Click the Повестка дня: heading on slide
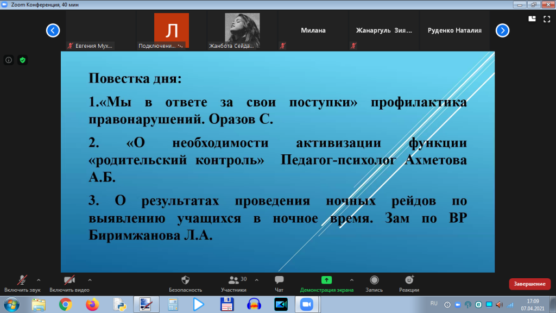This screenshot has height=313, width=556. click(x=135, y=78)
